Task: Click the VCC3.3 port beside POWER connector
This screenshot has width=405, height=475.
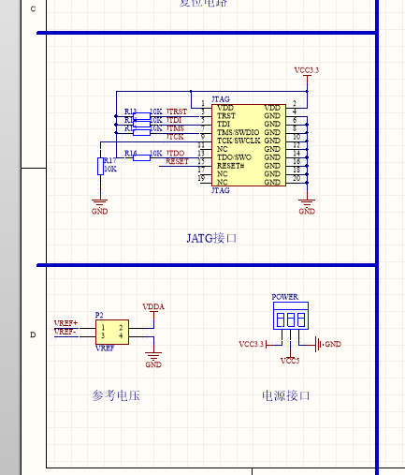Action: 253,344
